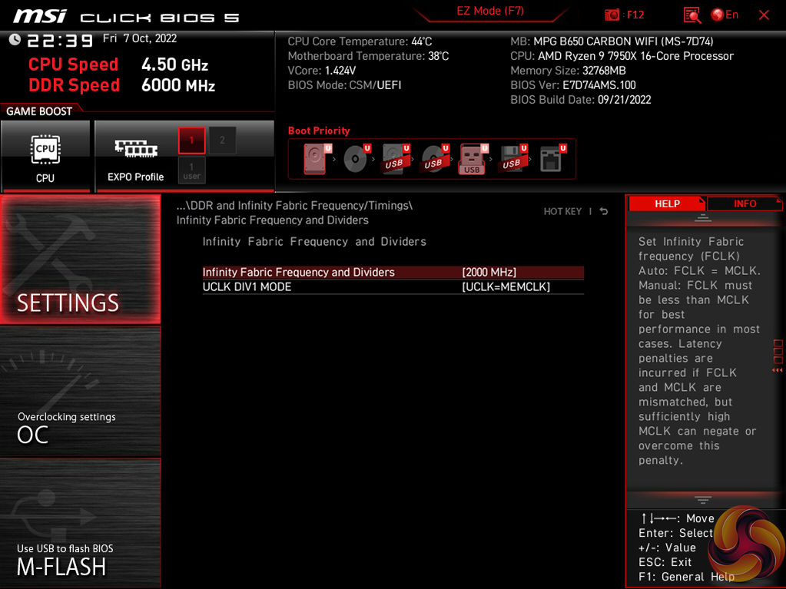Change the [2000 MHz] value
The width and height of the screenshot is (786, 589).
point(489,272)
